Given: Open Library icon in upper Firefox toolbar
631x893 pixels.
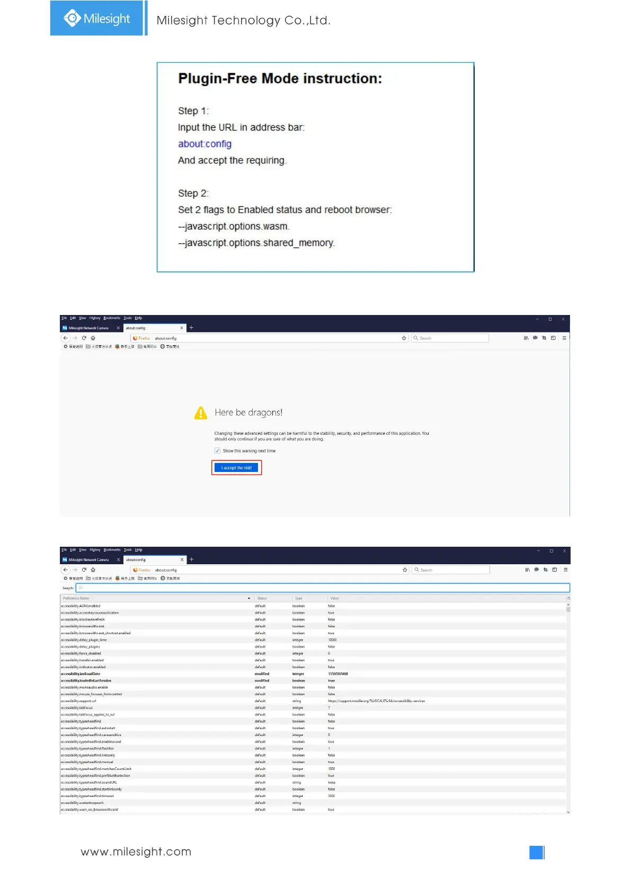Looking at the screenshot, I should coord(526,338).
